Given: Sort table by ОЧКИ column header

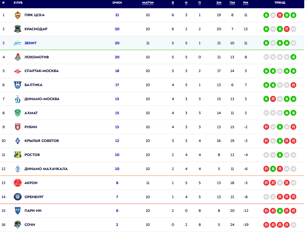Looking at the screenshot, I should click(117, 3).
